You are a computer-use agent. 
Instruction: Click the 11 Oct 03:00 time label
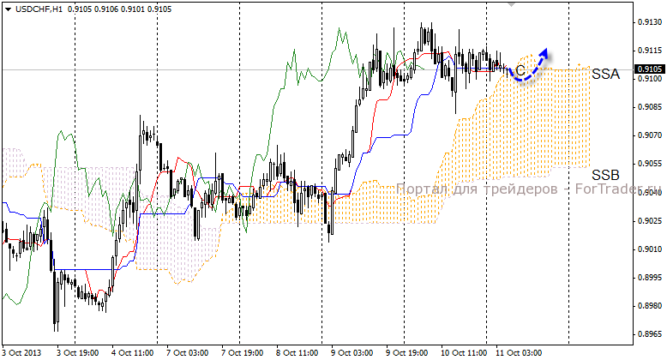[519, 353]
